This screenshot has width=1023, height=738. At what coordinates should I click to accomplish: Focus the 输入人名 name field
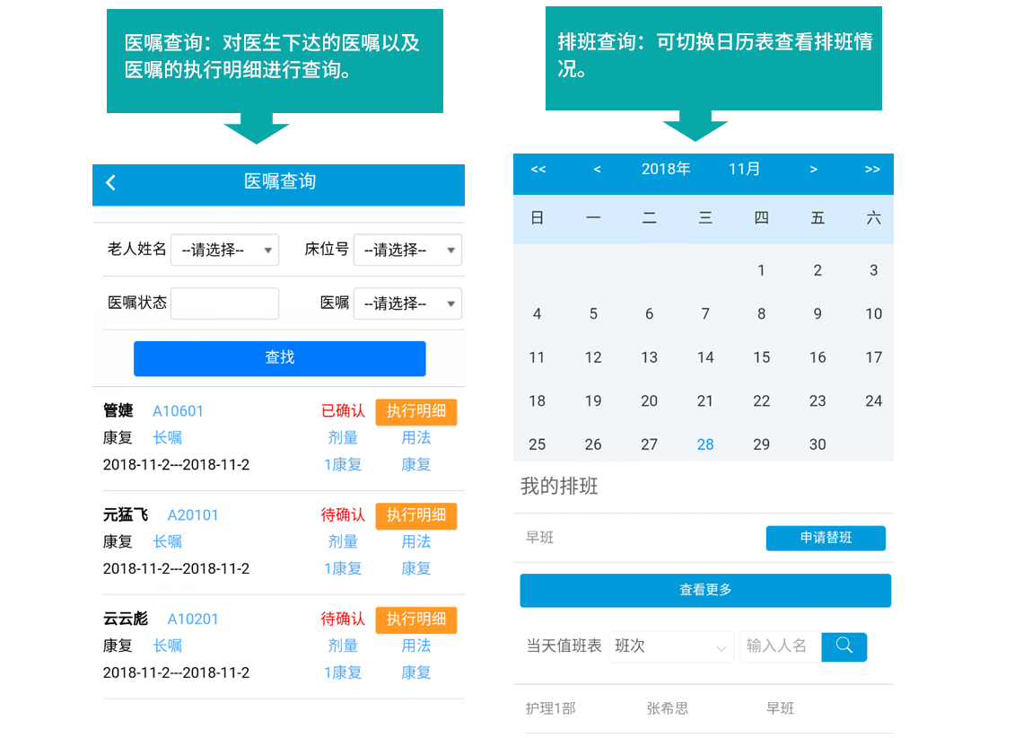pos(779,646)
